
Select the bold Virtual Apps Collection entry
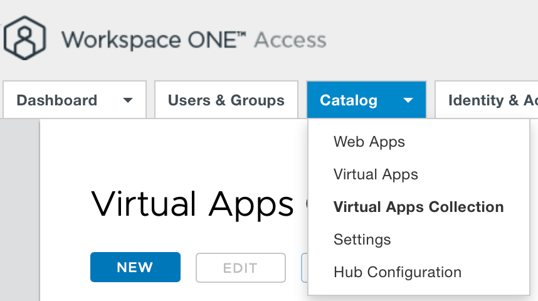(418, 207)
